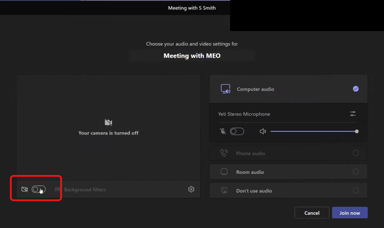Unmute the microphone toggle
Screen dimensions: 384x228
coord(237,131)
